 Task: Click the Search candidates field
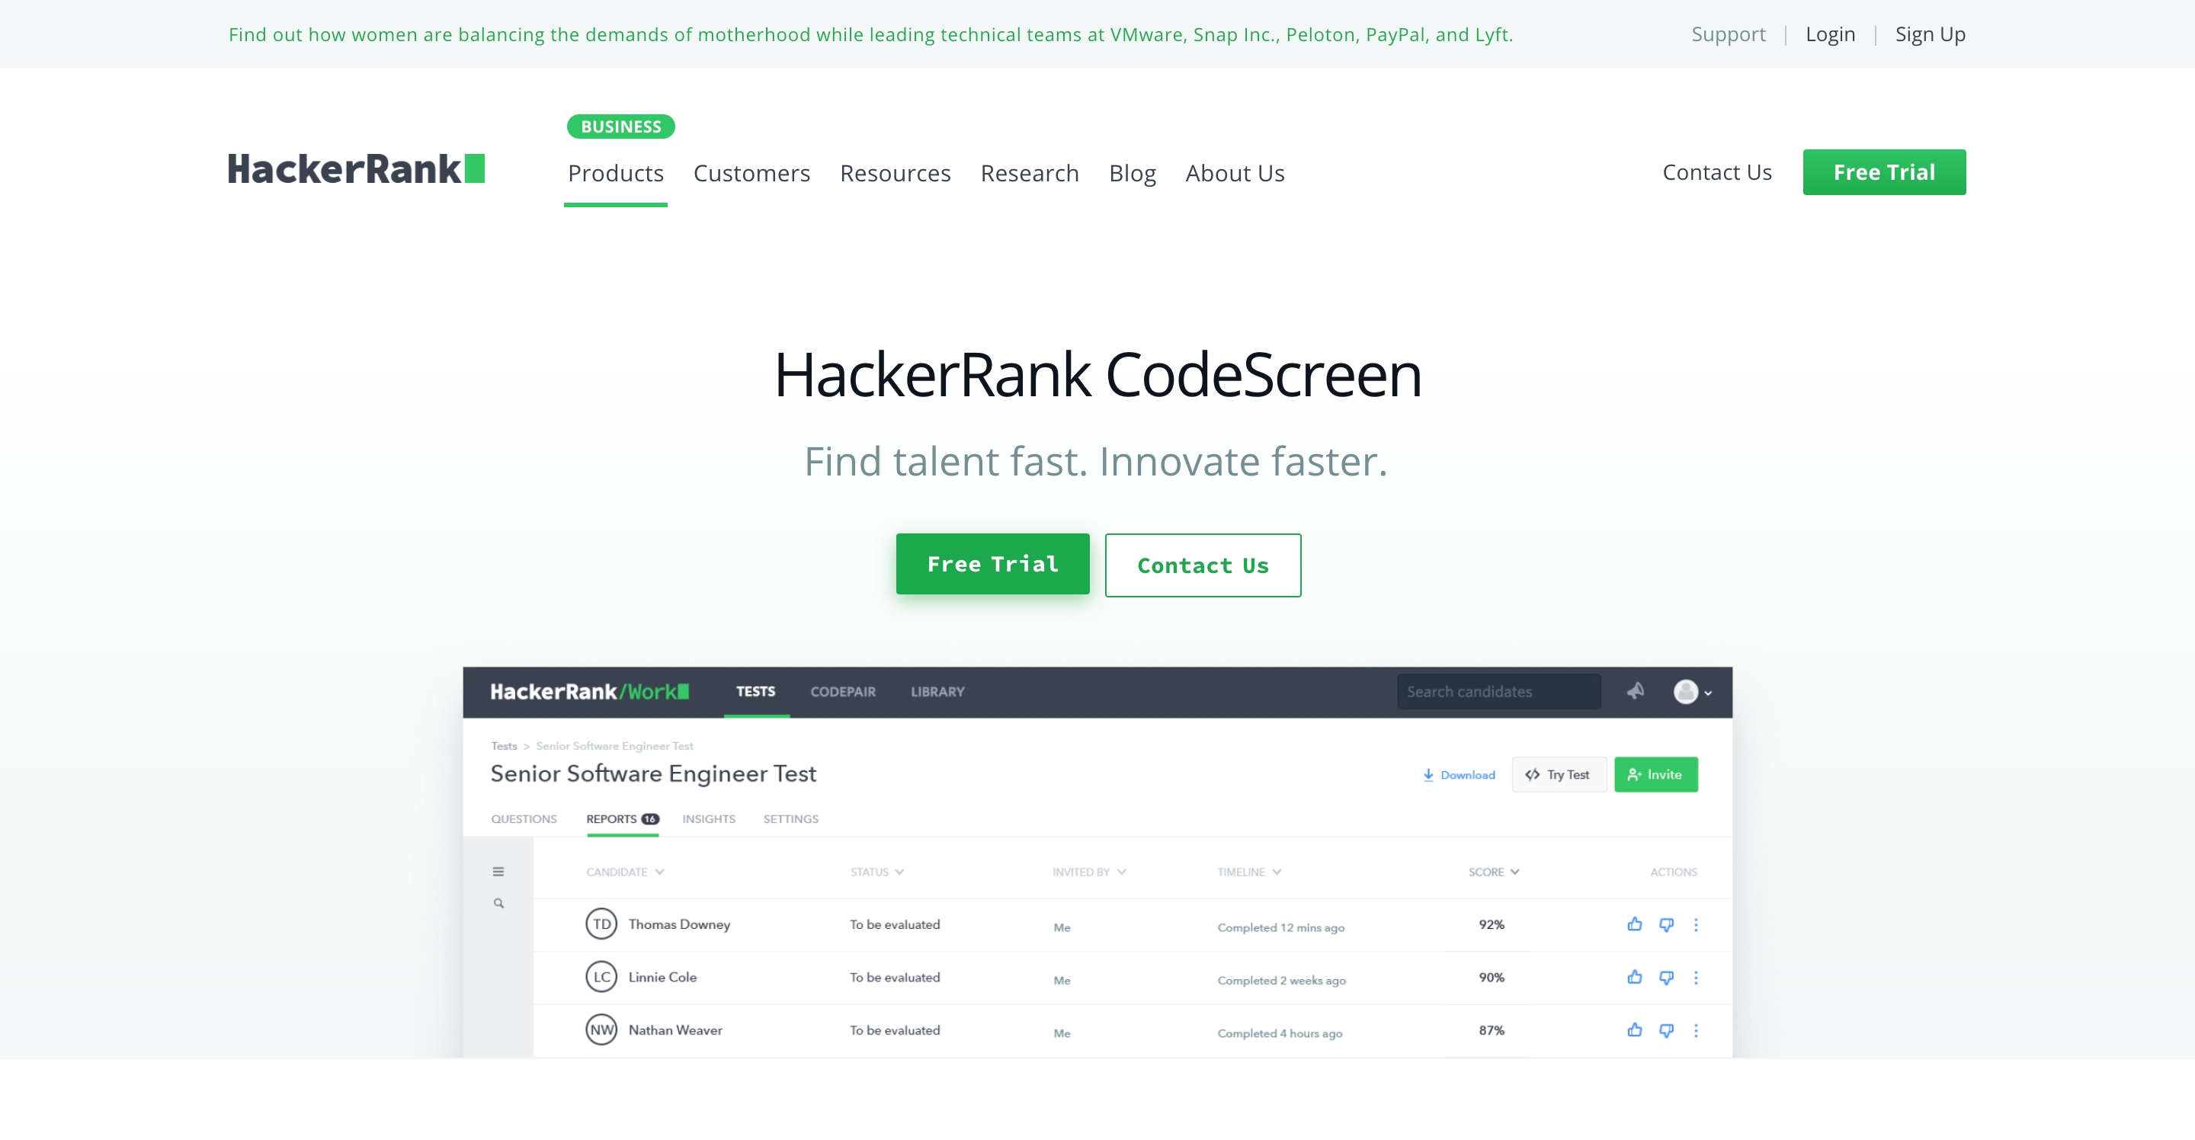click(x=1499, y=692)
